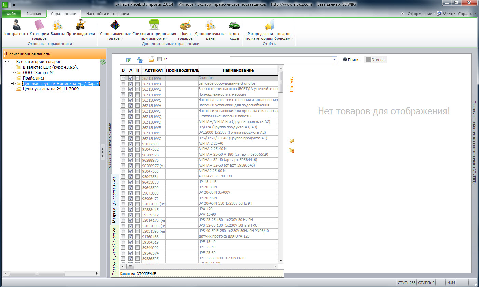Refresh the category tree
Image resolution: width=479 pixels, height=287 pixels.
pyautogui.click(x=103, y=62)
